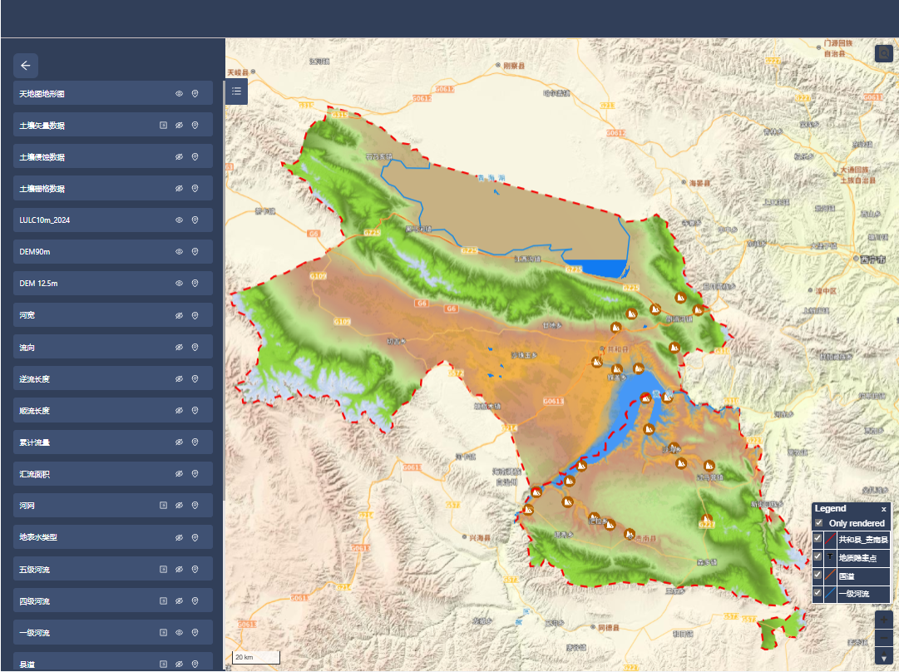Click the back arrow button
Screen dimensions: 899x672
pyautogui.click(x=26, y=66)
